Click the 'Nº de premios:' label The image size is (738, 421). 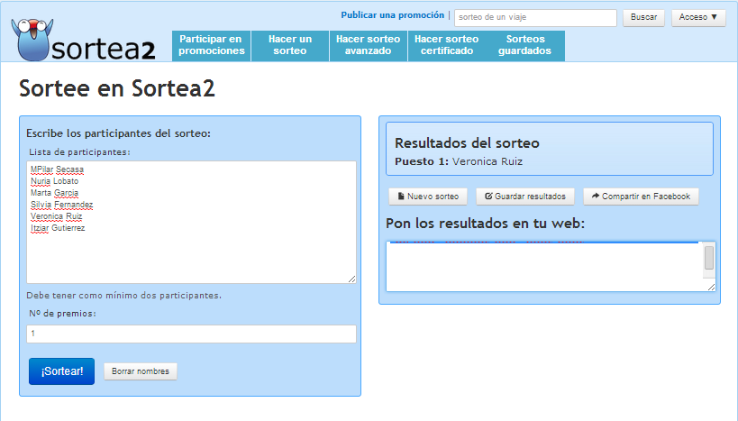[62, 314]
